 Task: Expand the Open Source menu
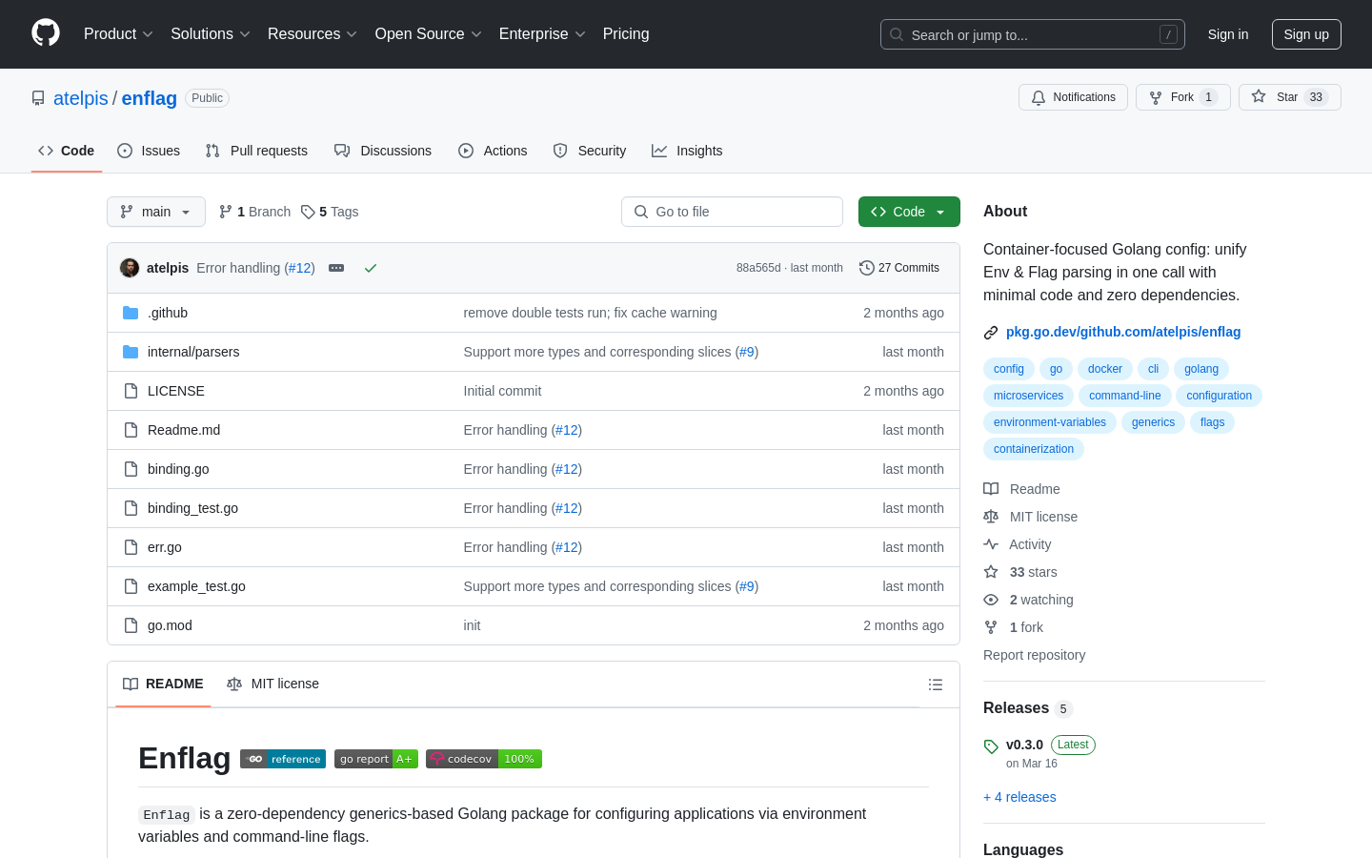(429, 34)
